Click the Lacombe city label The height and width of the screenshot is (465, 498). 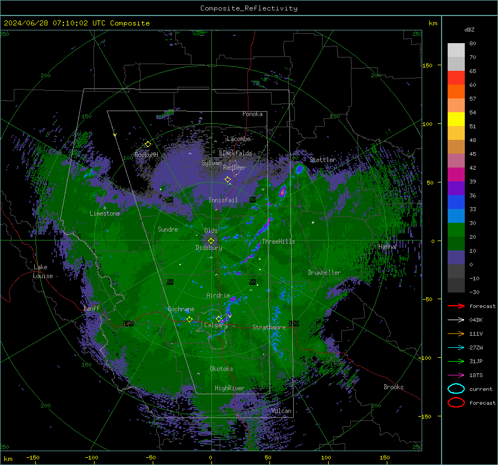click(x=238, y=139)
